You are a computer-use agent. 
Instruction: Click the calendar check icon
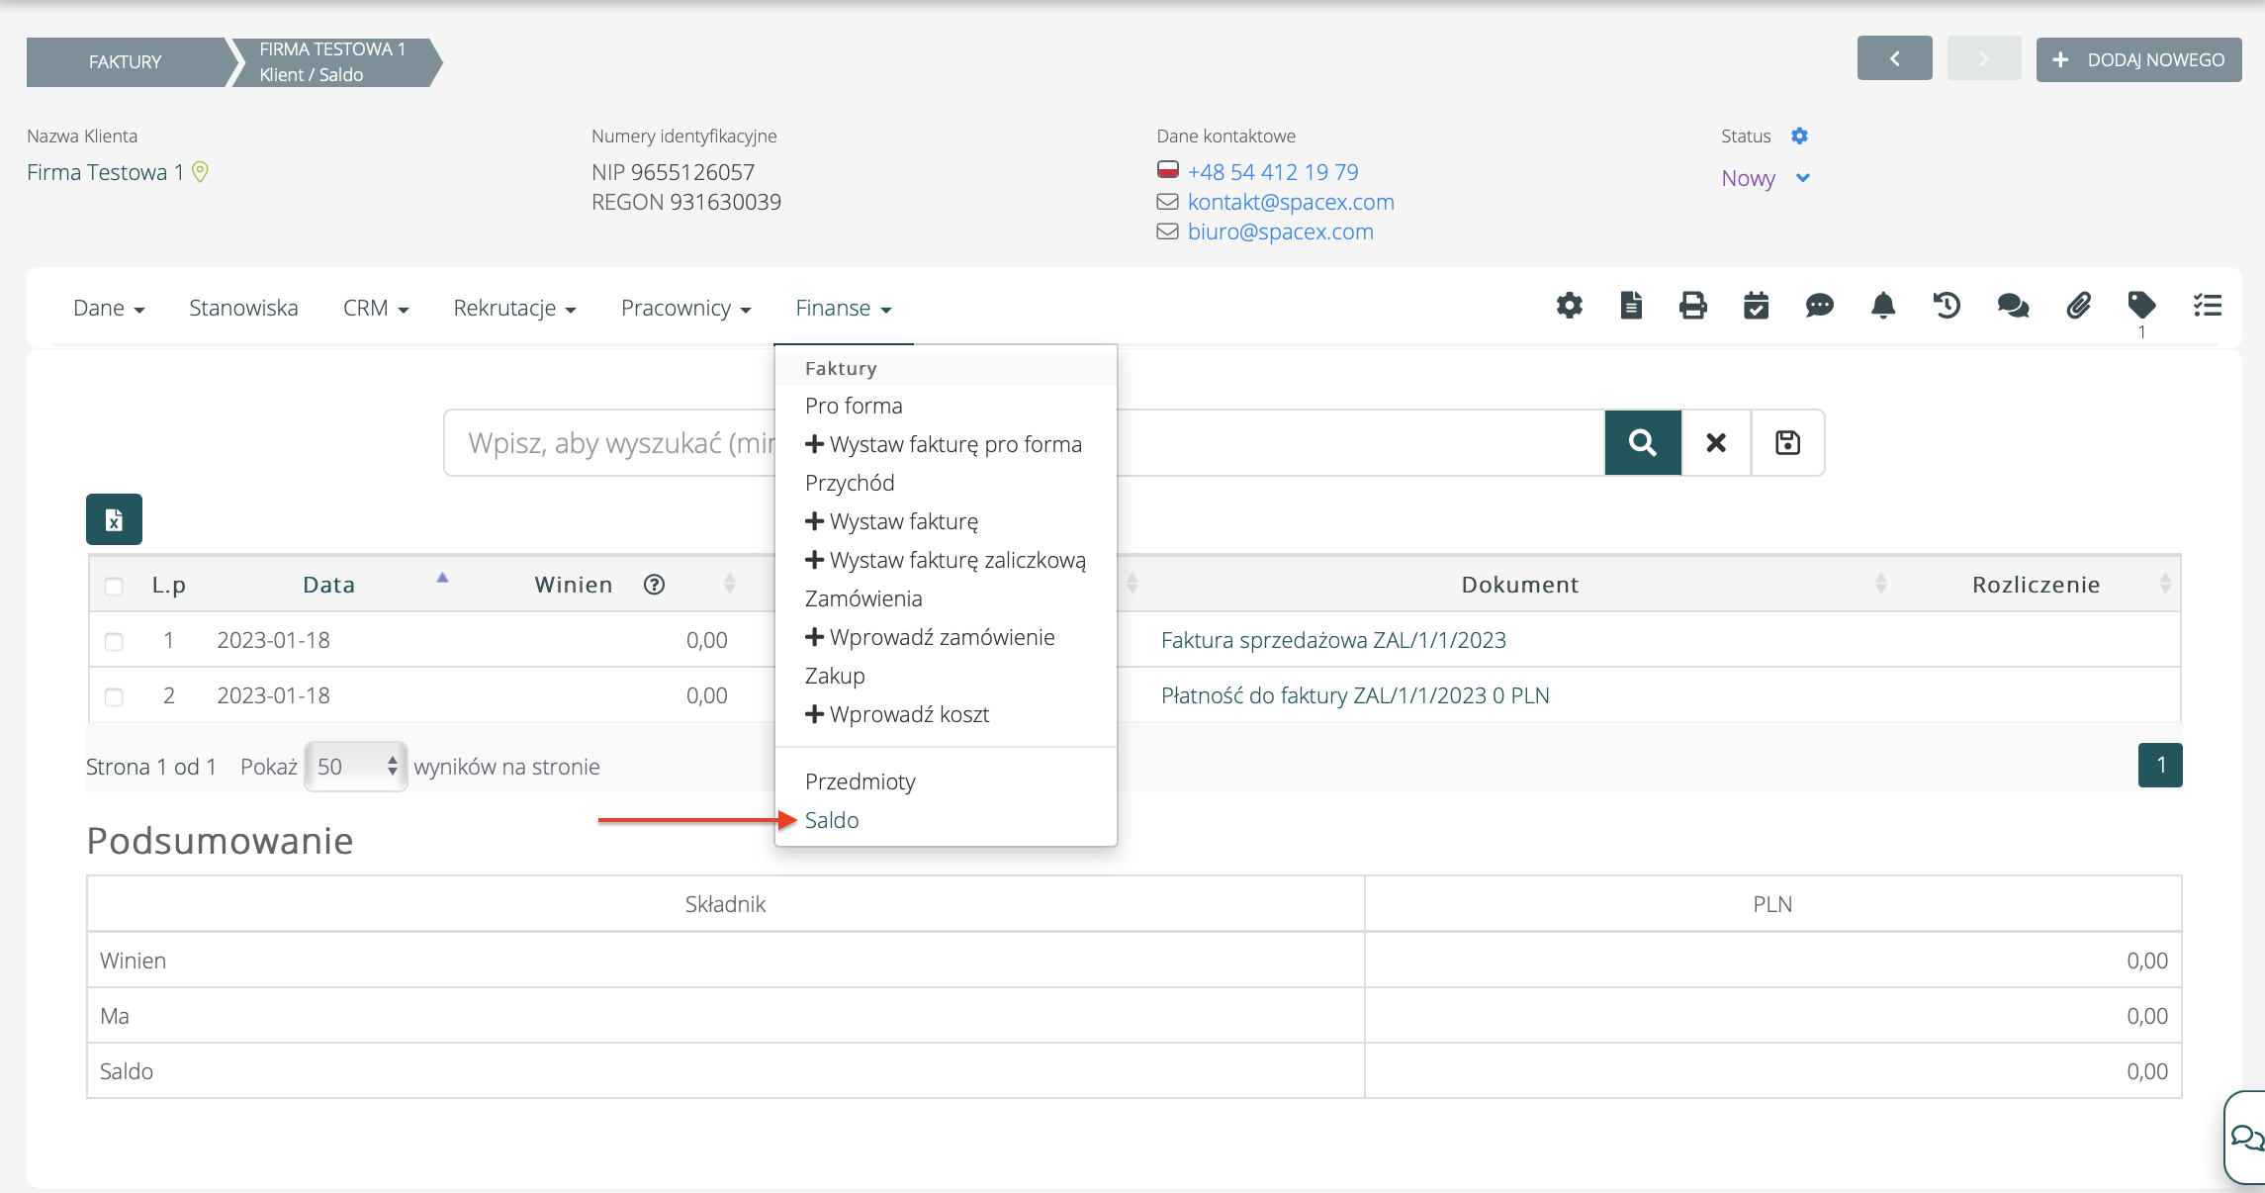pos(1756,306)
